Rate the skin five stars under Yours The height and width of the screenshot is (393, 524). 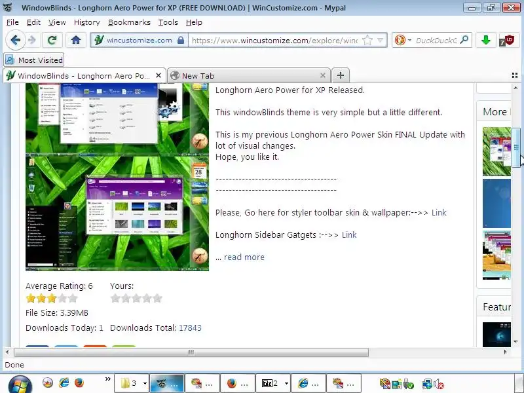point(157,298)
